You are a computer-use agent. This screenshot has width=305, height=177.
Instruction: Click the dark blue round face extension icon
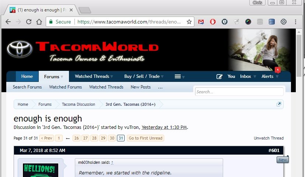[225, 22]
